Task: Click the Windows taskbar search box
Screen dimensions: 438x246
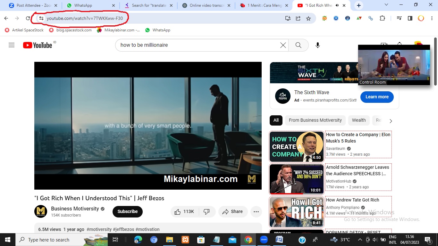Action: tap(62, 240)
